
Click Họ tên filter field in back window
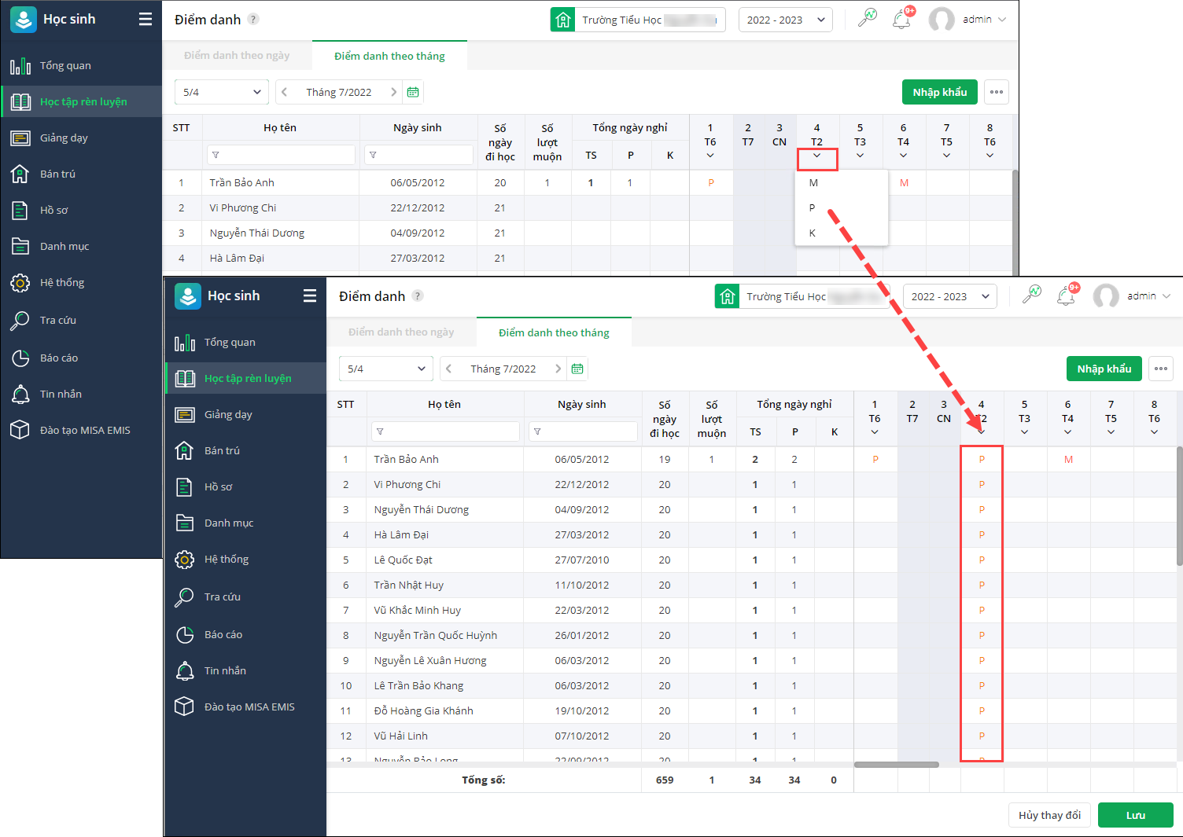point(281,155)
